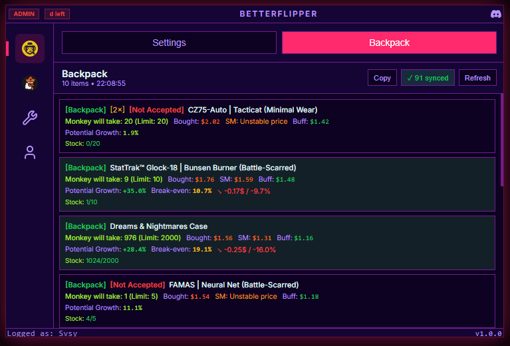Switch to the Settings tab
The height and width of the screenshot is (346, 510).
tap(169, 43)
